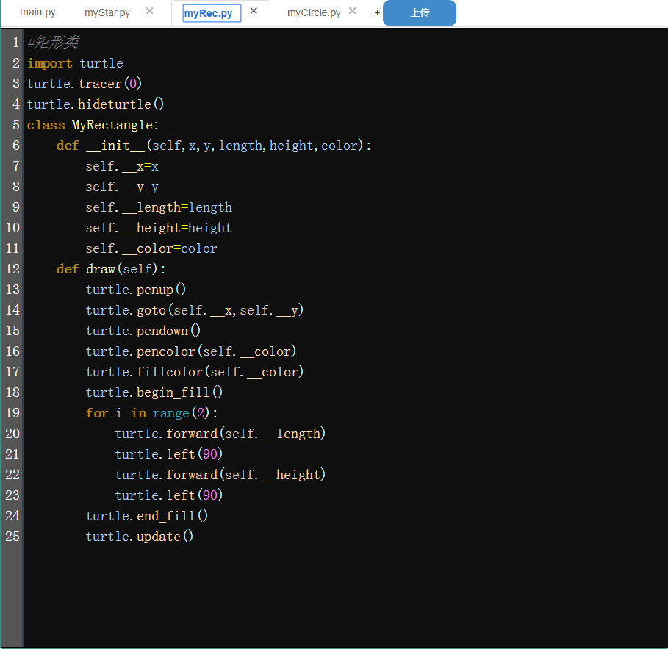Click line number 25 in the gutter
This screenshot has width=668, height=649.
pos(12,537)
